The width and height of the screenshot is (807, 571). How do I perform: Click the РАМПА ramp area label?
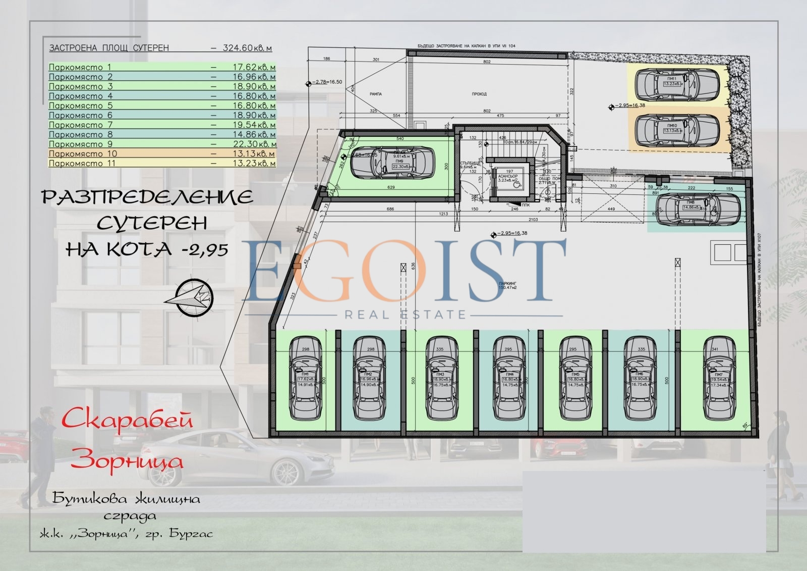(375, 94)
